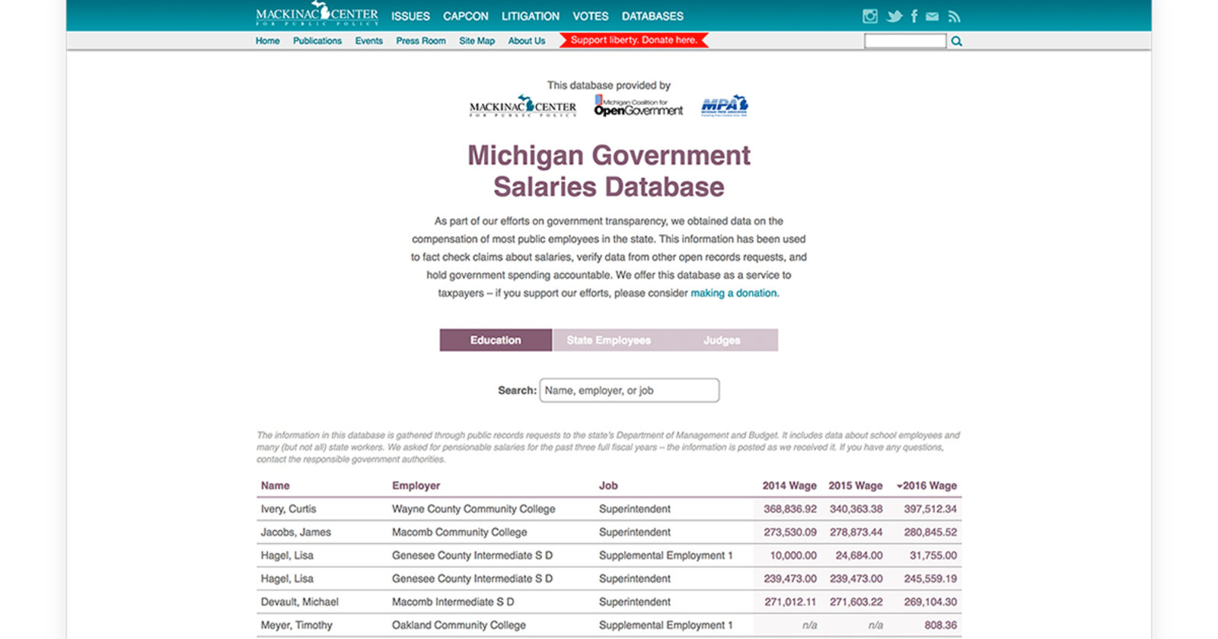The width and height of the screenshot is (1218, 639).
Task: Click the Facebook icon in header
Action: point(913,16)
